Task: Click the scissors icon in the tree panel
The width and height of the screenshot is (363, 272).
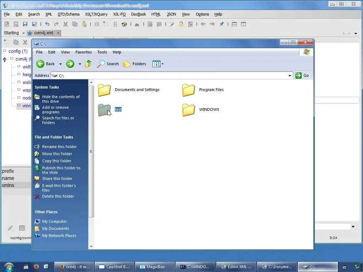Action: pos(25,42)
